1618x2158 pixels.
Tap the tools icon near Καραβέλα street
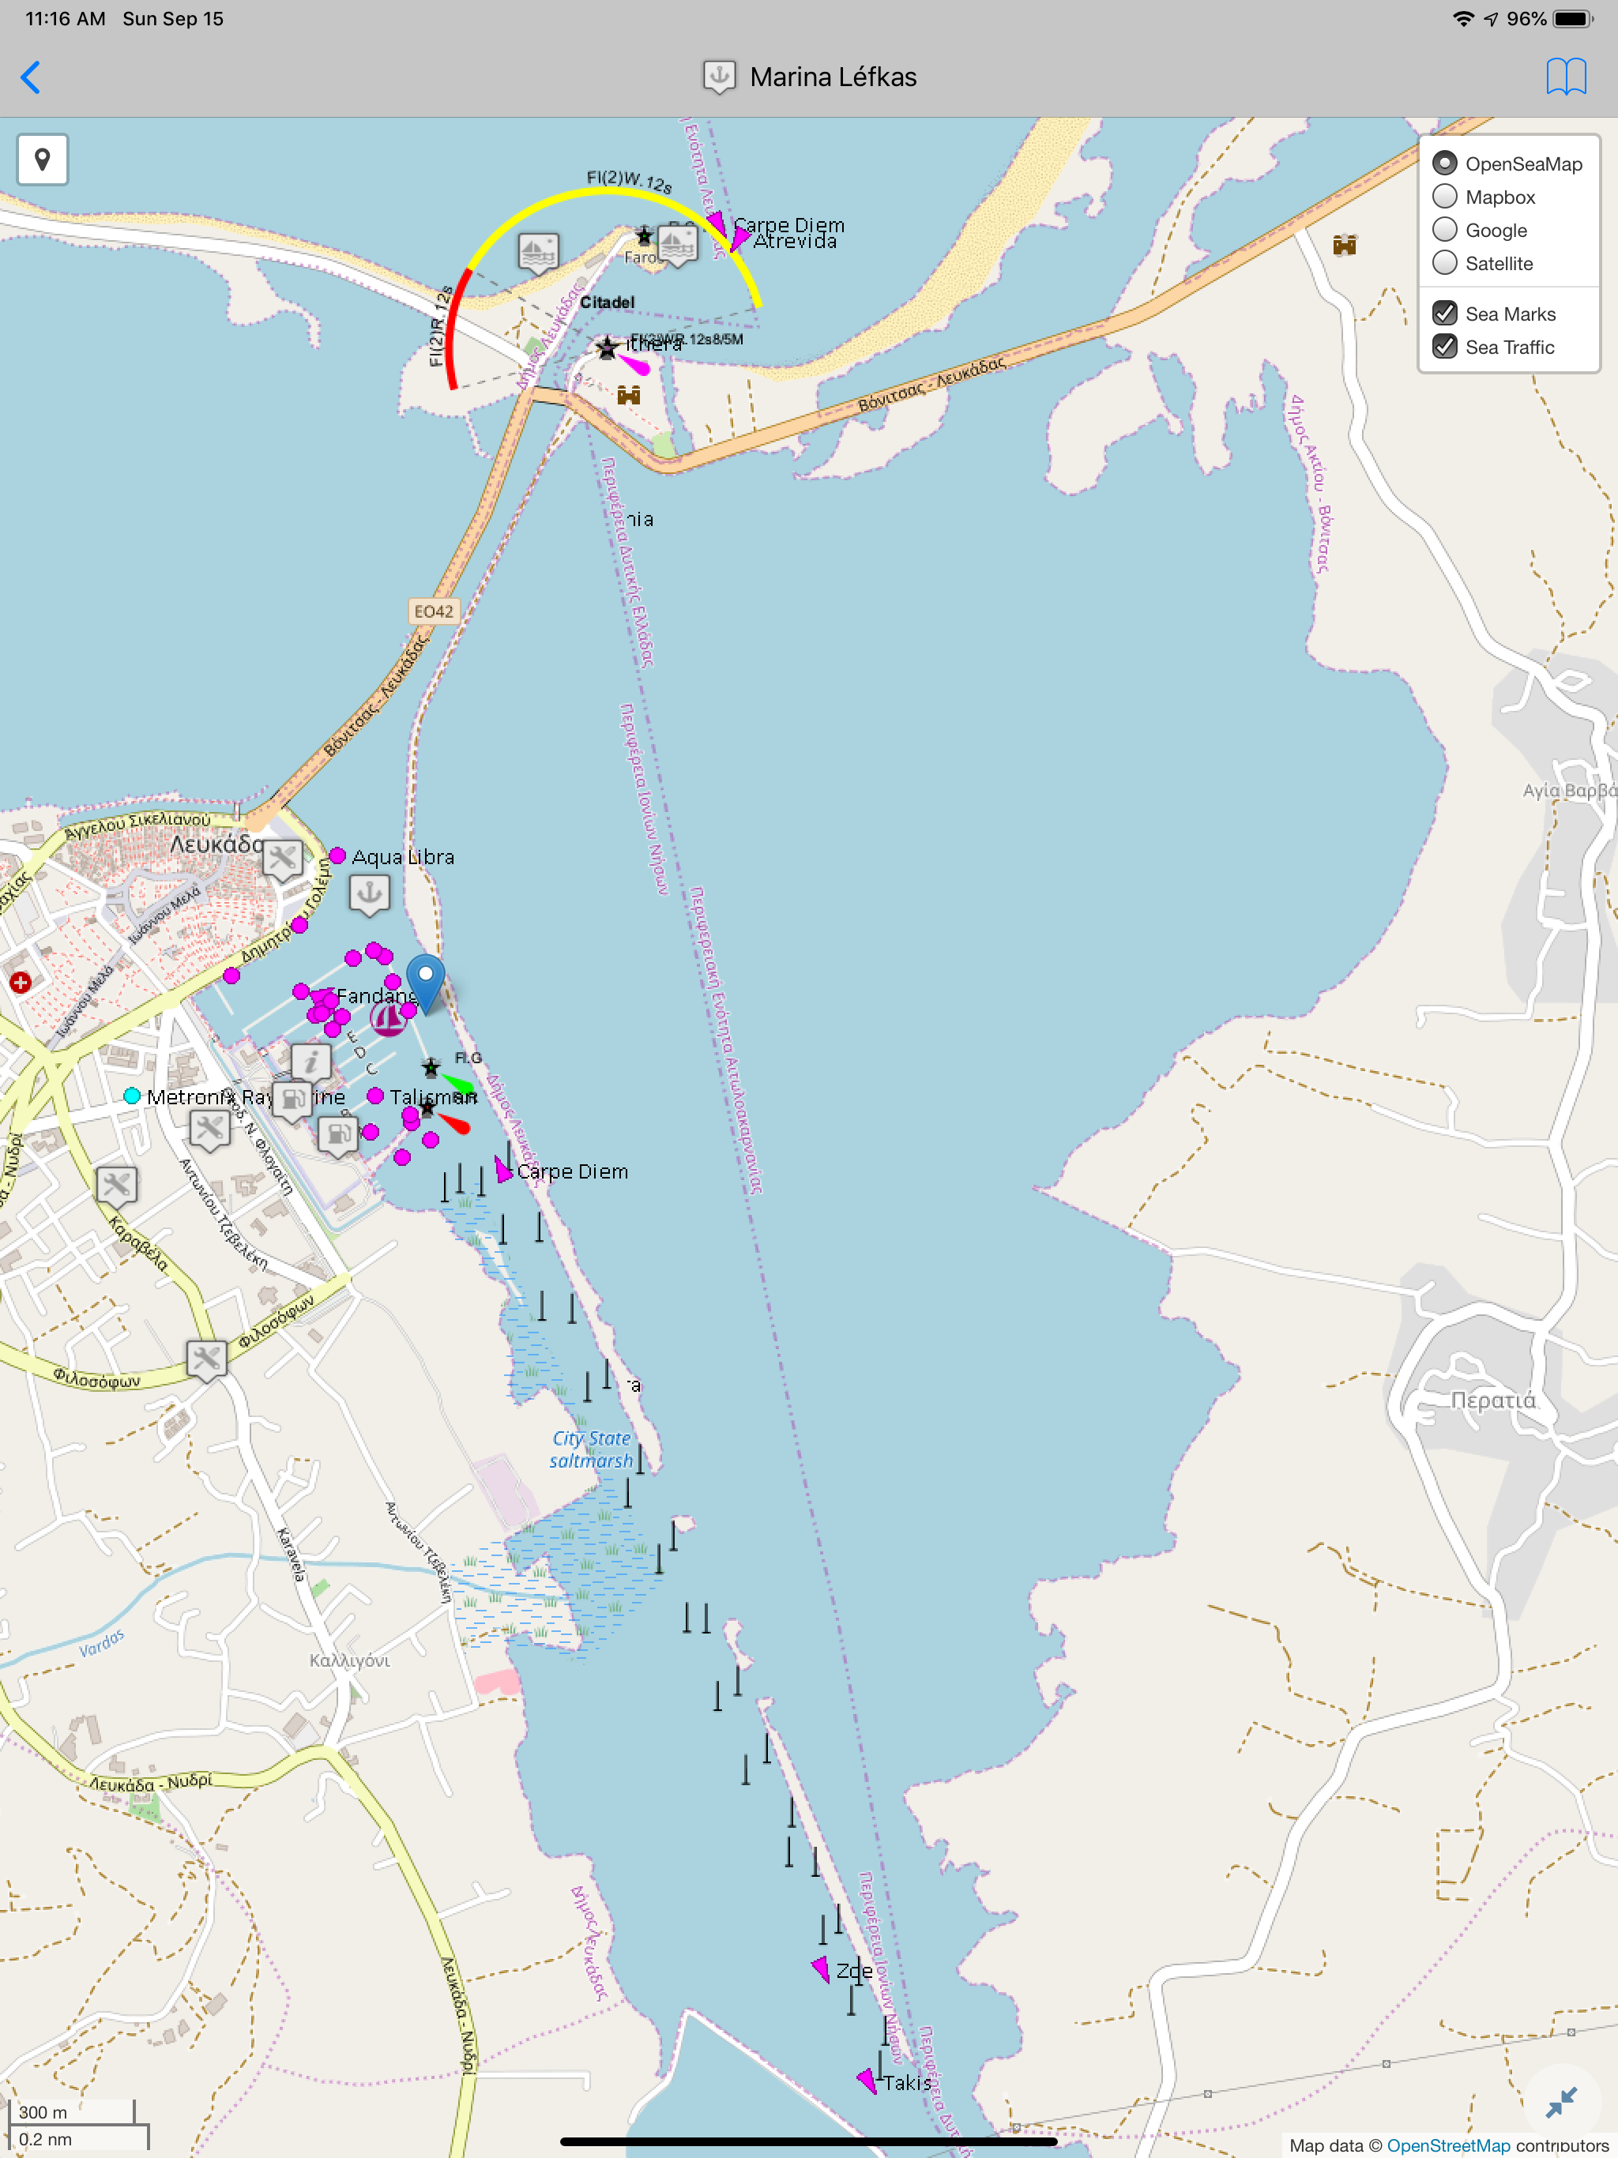pyautogui.click(x=116, y=1186)
